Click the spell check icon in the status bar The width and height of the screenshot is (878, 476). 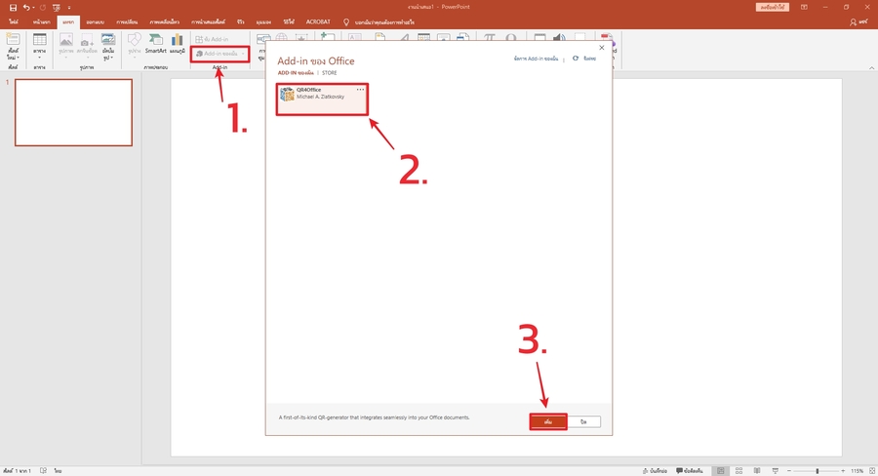click(43, 471)
